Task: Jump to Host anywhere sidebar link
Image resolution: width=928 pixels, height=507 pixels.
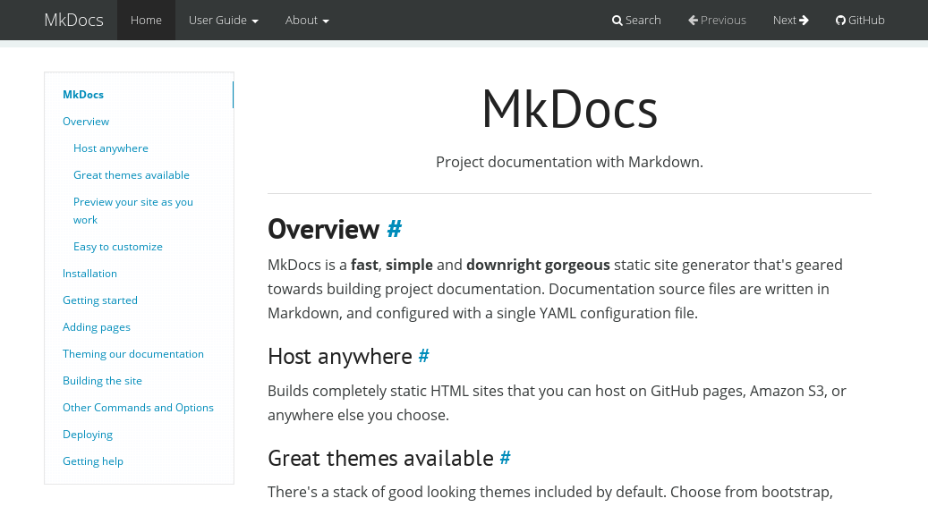Action: (x=111, y=148)
